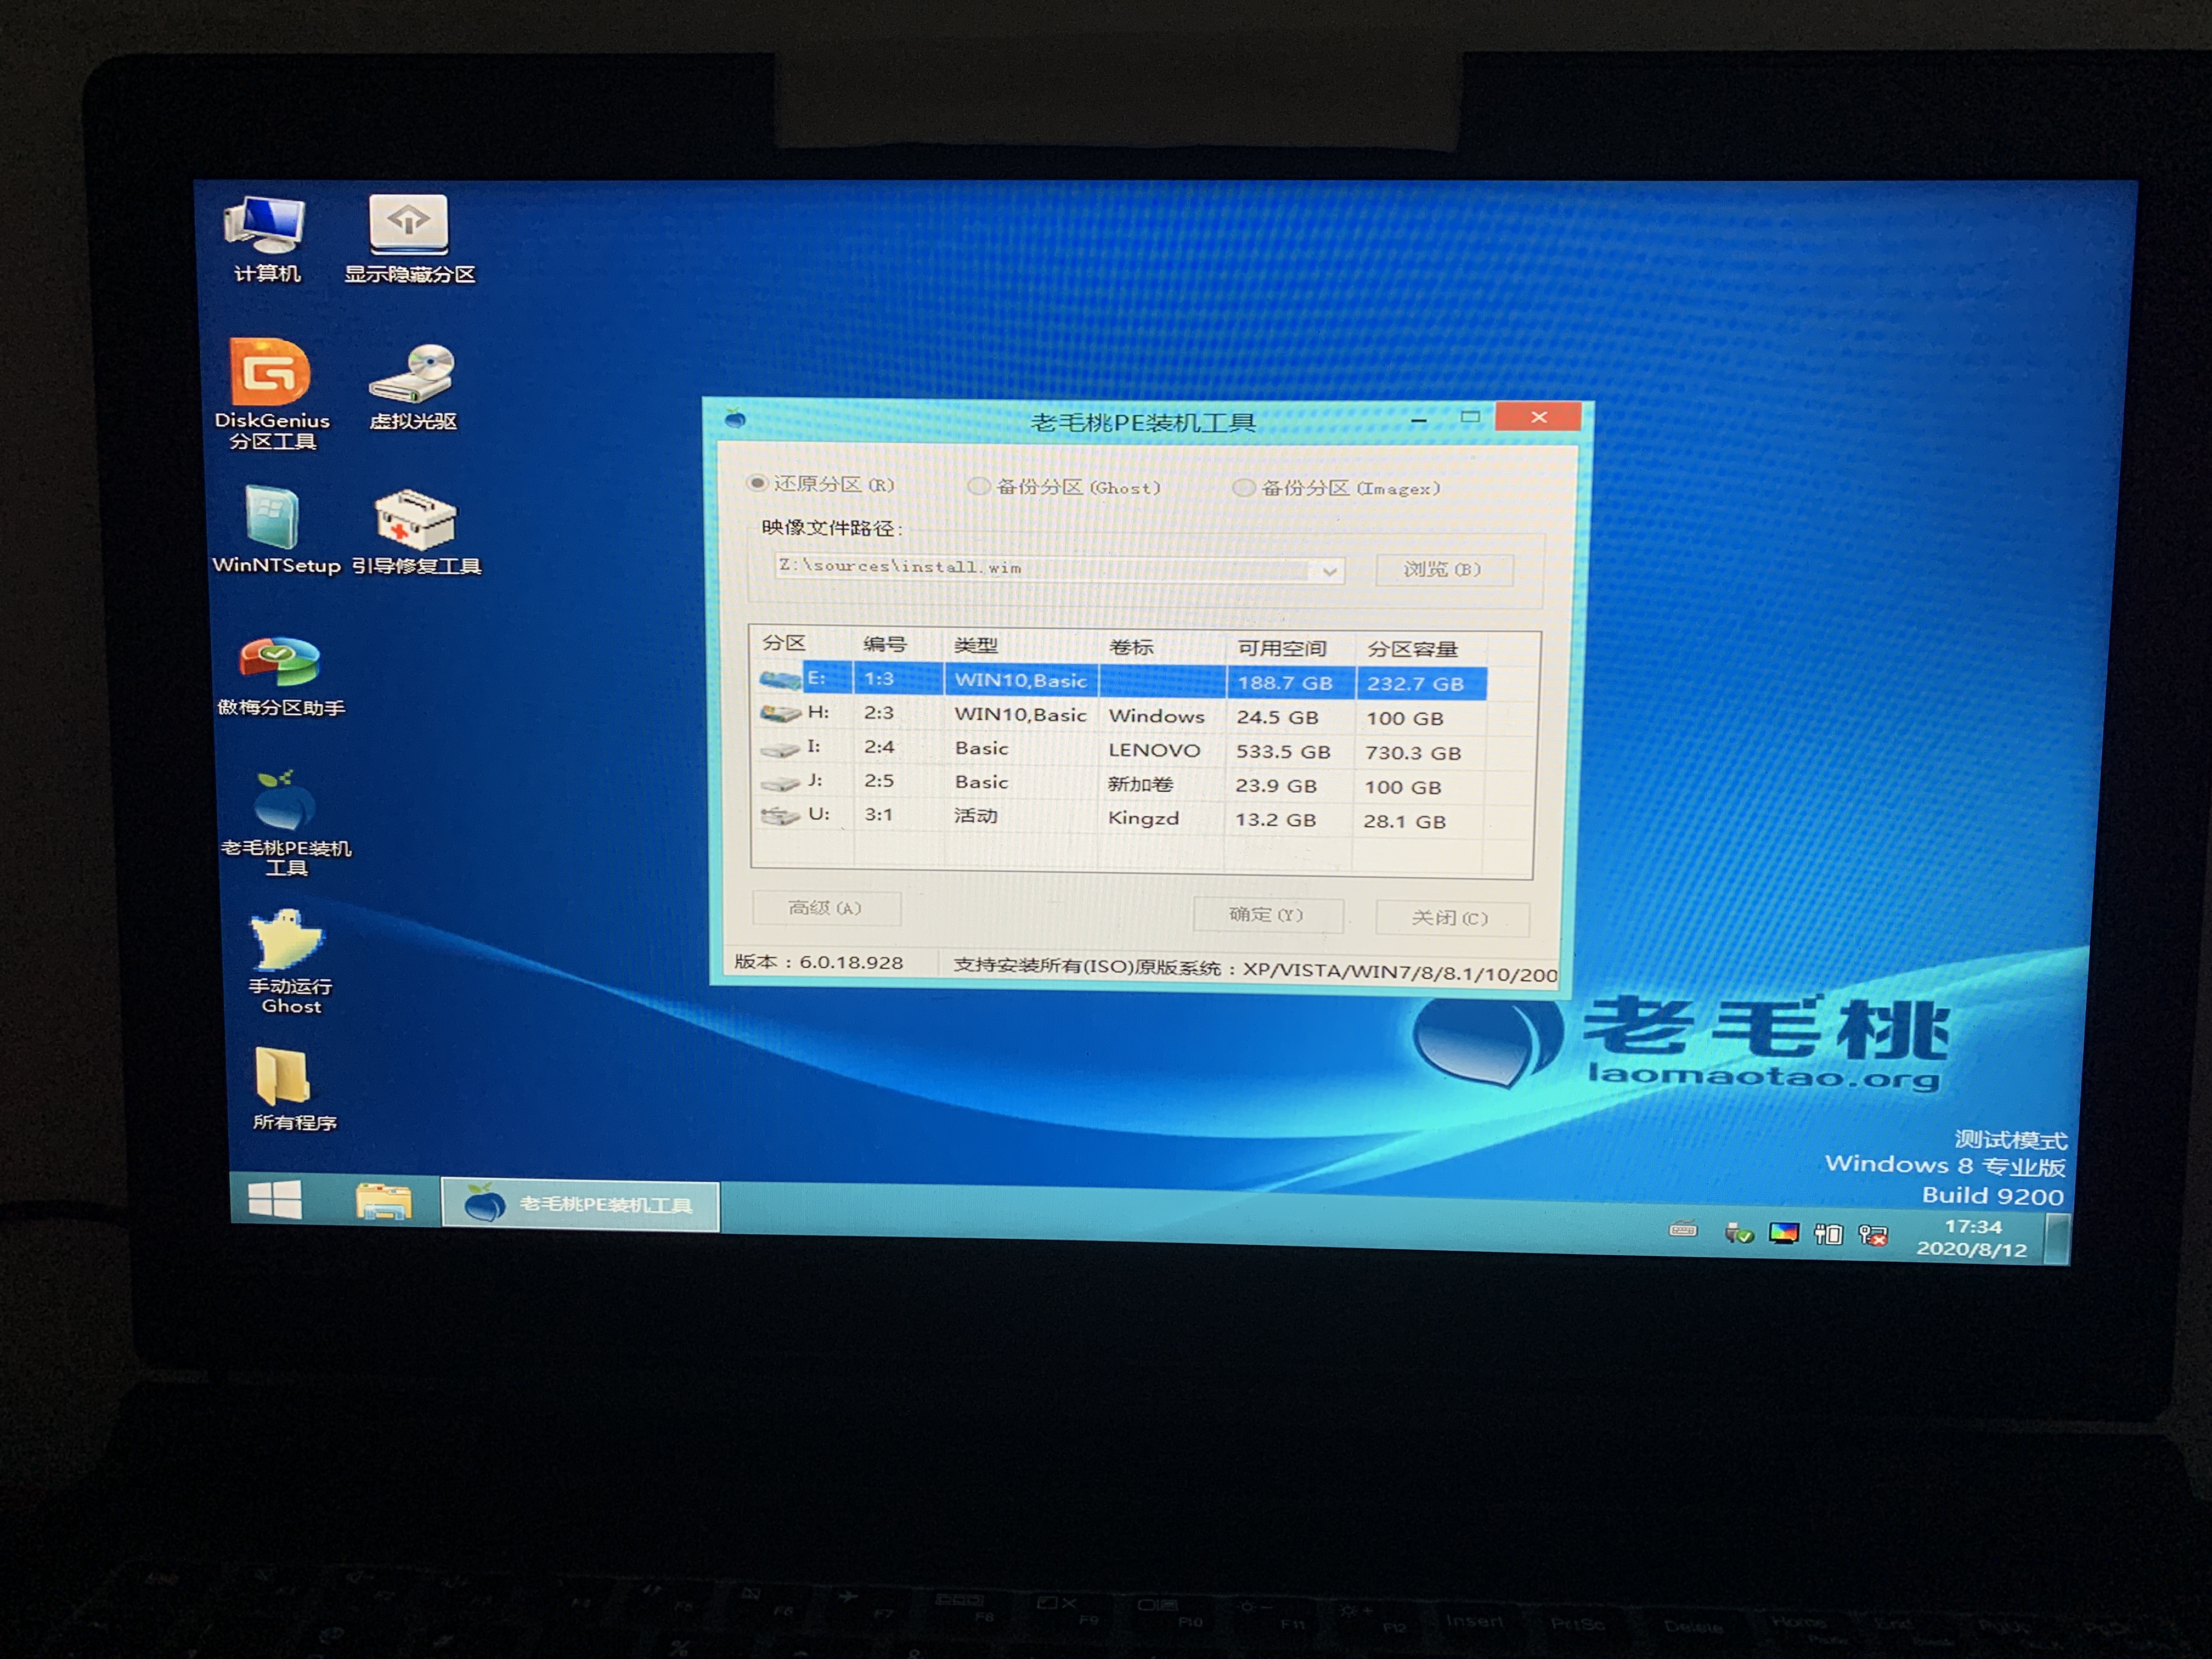Open the 所有程序 folder icon

coord(293,1090)
